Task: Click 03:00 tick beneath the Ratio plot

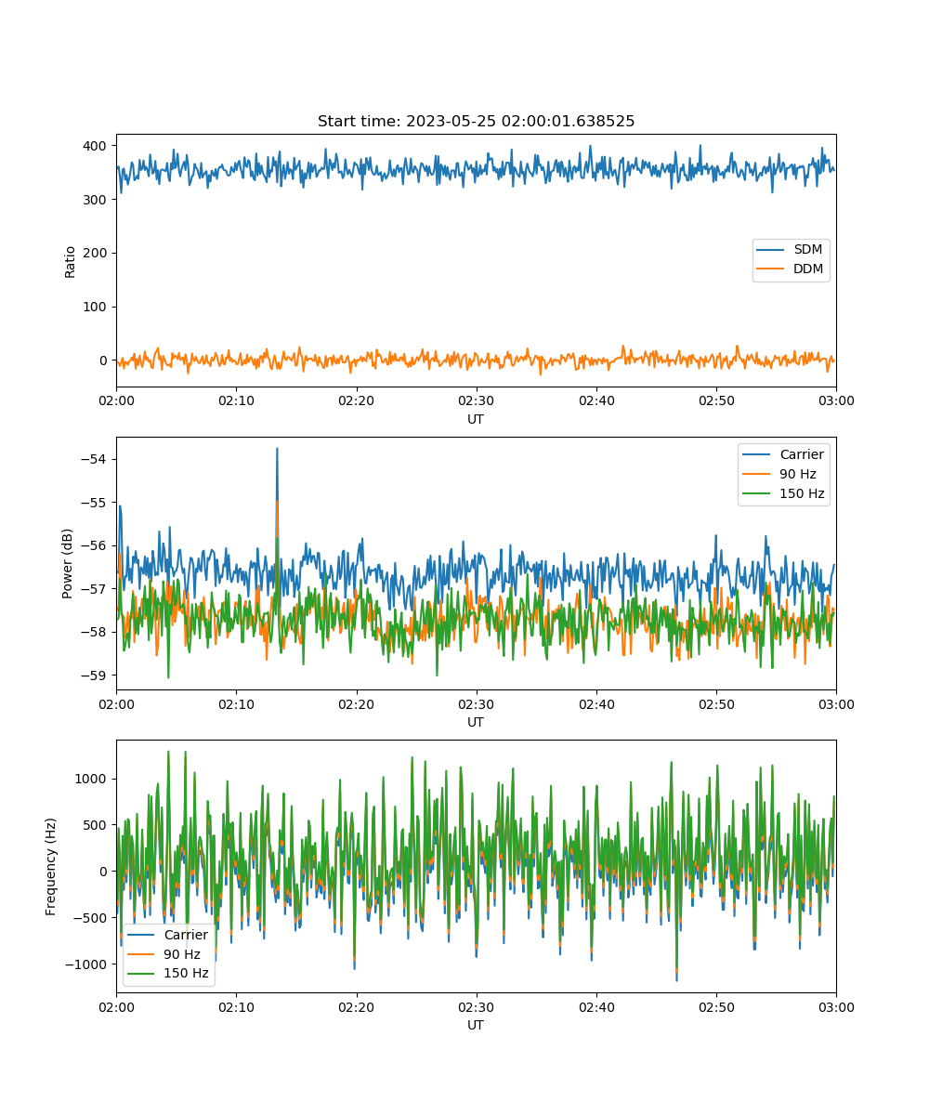Action: pyautogui.click(x=835, y=401)
